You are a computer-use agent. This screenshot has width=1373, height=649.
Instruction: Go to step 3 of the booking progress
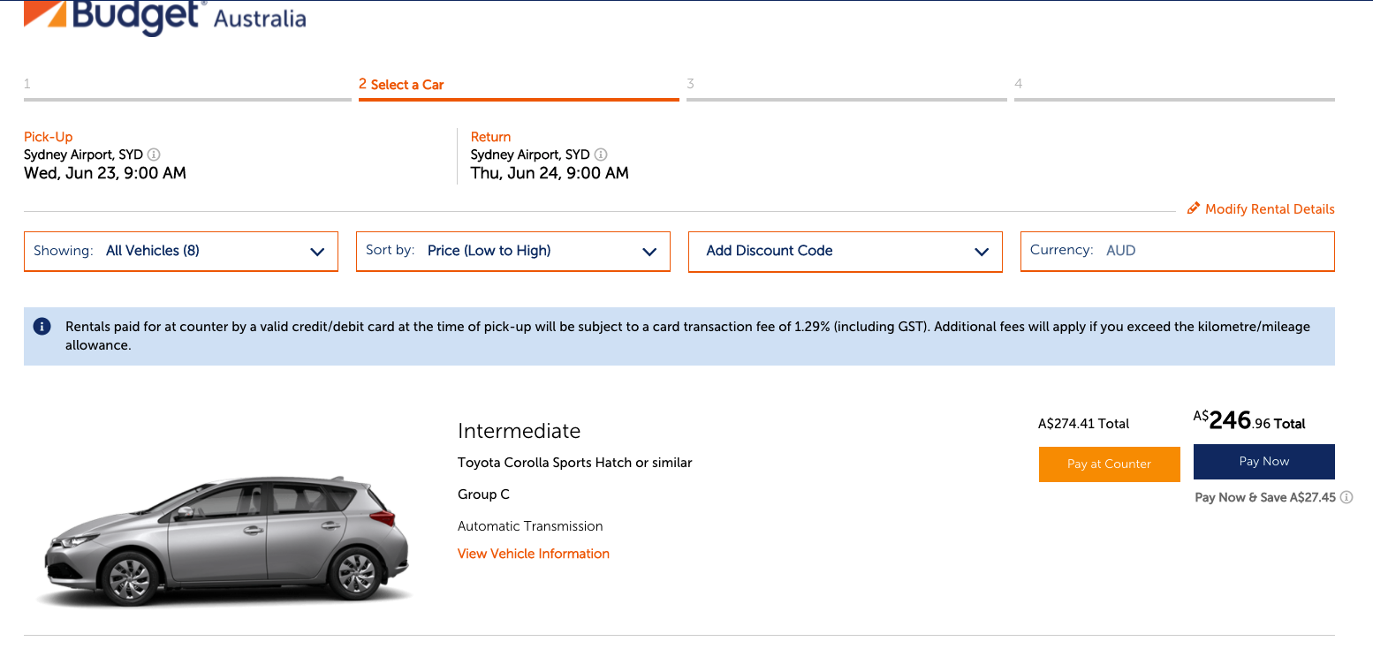click(846, 88)
